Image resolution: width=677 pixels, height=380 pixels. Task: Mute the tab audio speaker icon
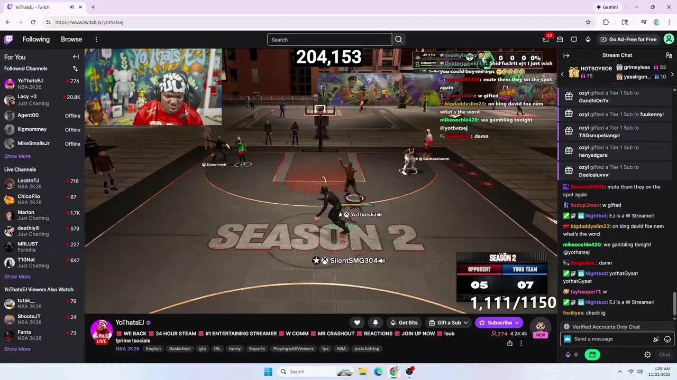[72, 7]
